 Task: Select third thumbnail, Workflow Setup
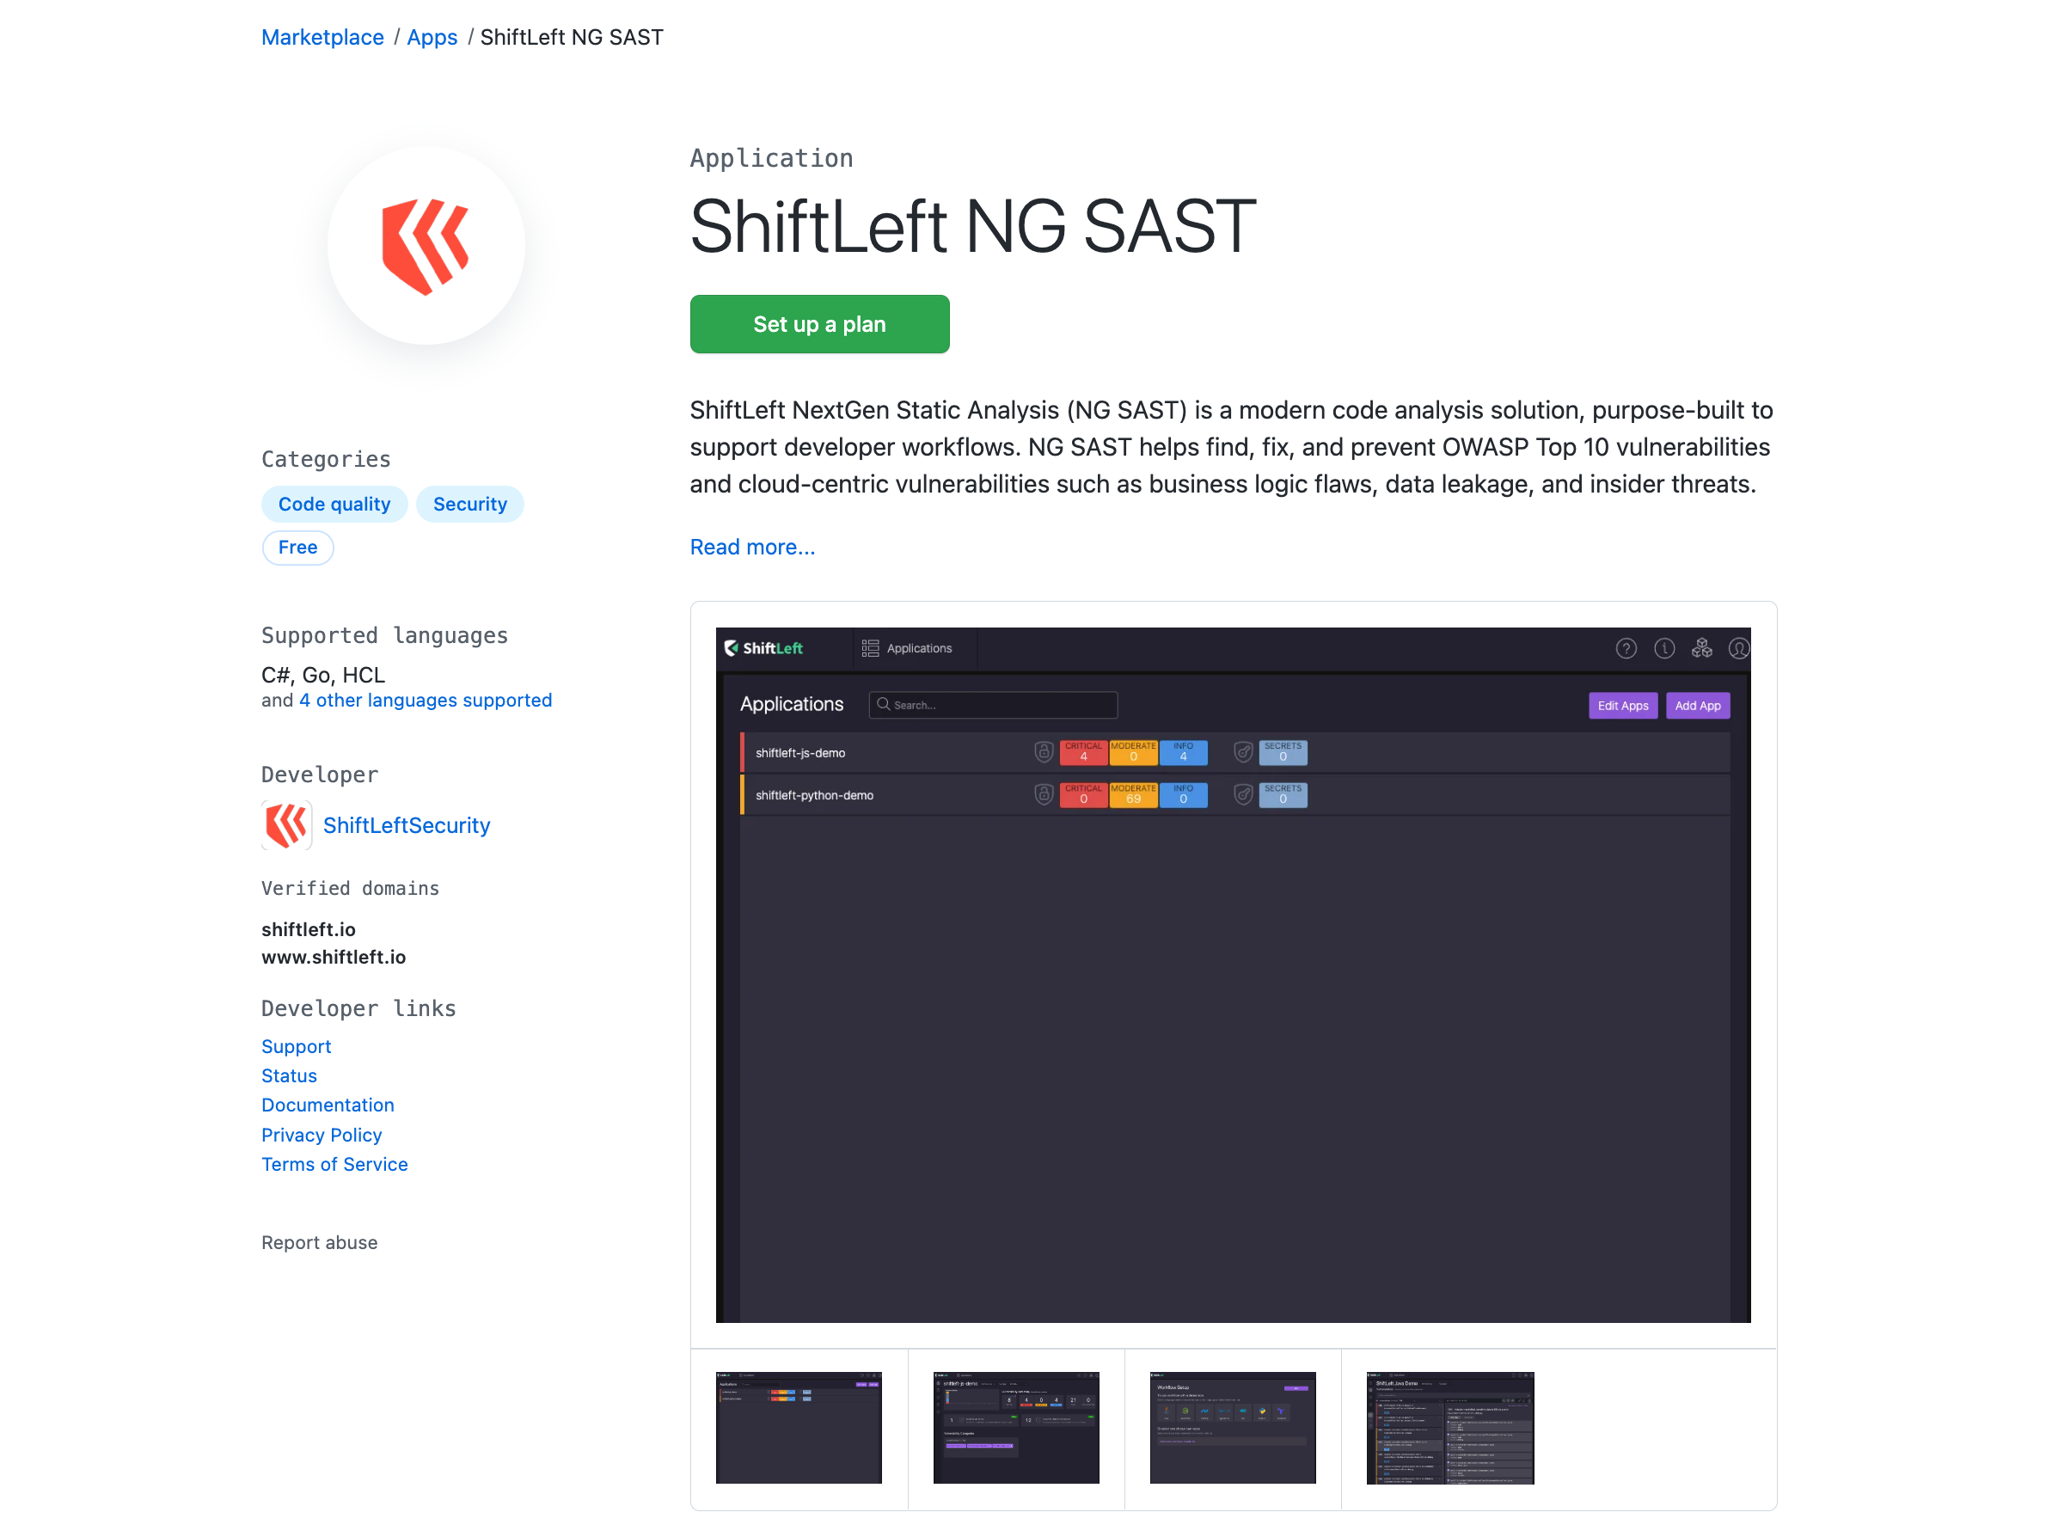(1233, 1428)
